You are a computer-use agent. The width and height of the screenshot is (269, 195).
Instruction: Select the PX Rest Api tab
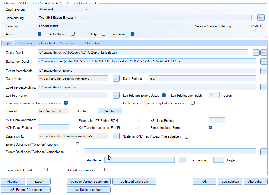(90, 43)
